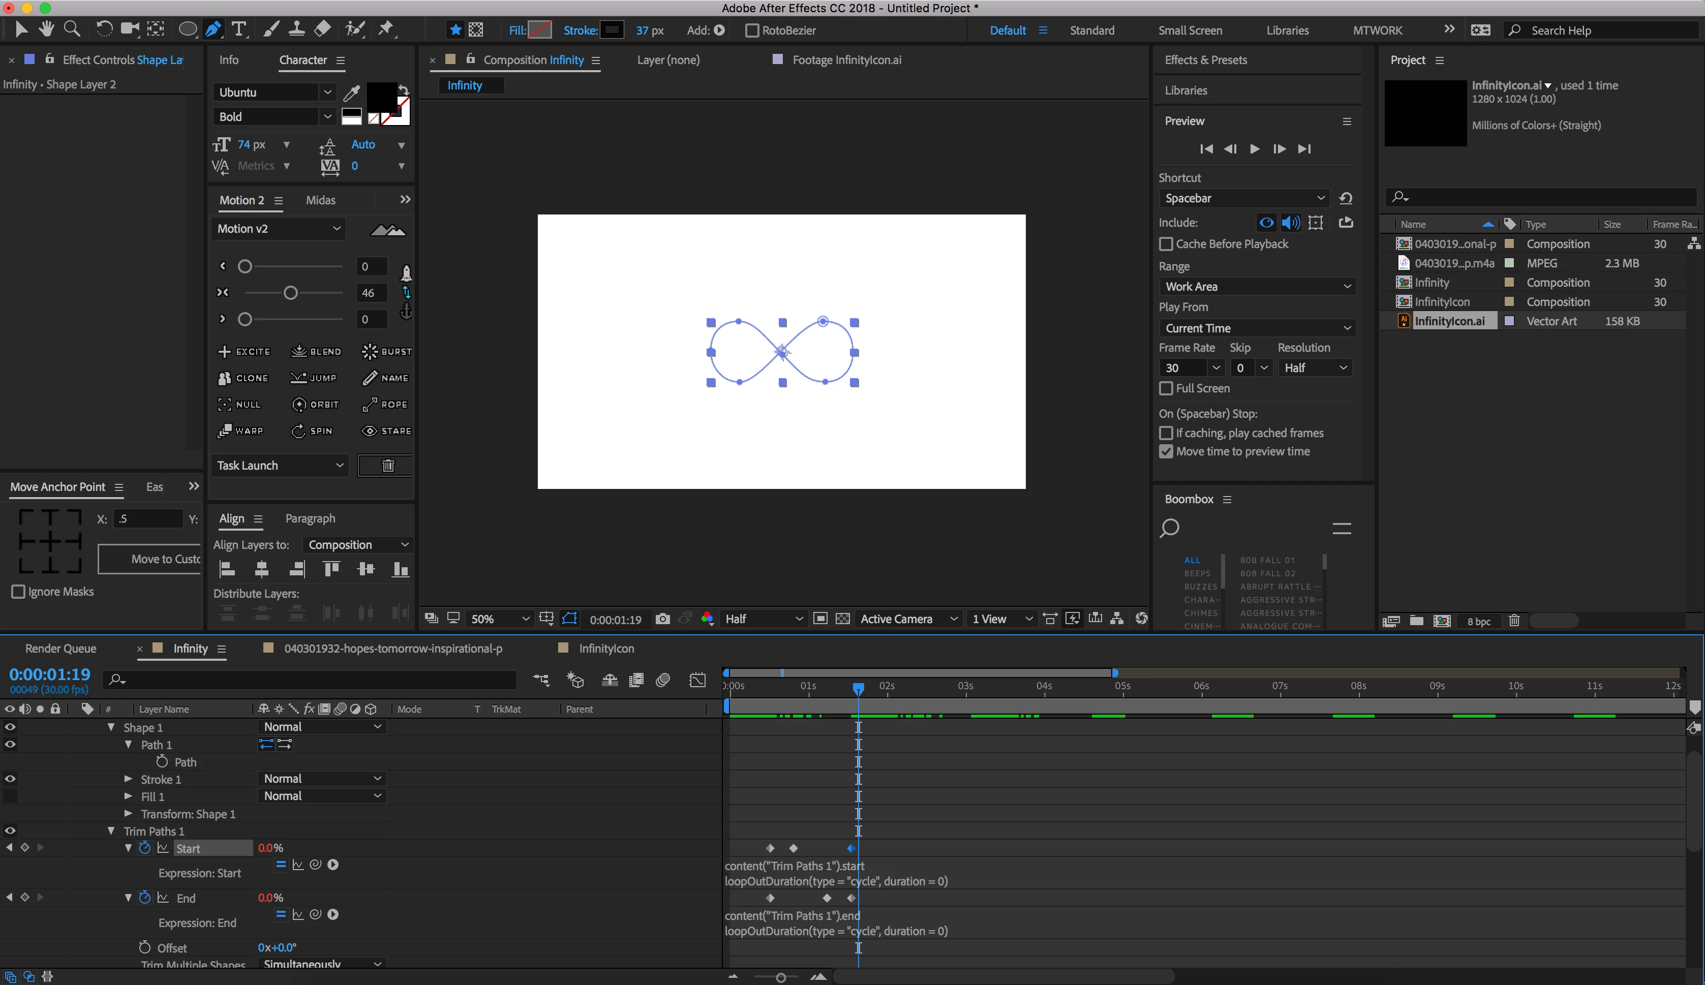
Task: Check Cache Before Playback option
Action: [1166, 244]
